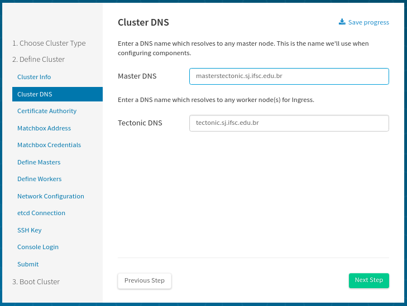The height and width of the screenshot is (306, 407).
Task: Click the master node DNS description paragraph
Action: (243, 48)
